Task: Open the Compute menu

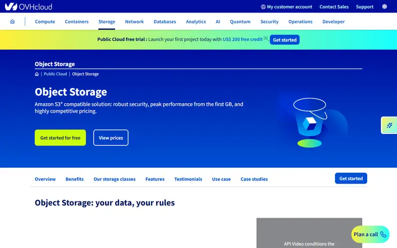Action: coord(45,21)
